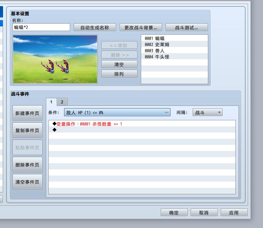
Task: Click 新建事件页 to create event page
Action: 28,113
